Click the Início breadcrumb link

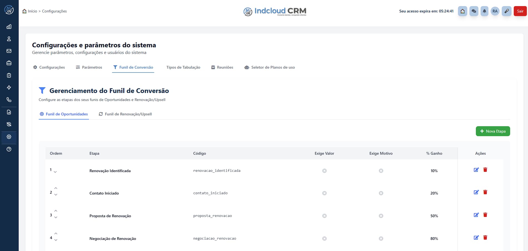tap(32, 11)
